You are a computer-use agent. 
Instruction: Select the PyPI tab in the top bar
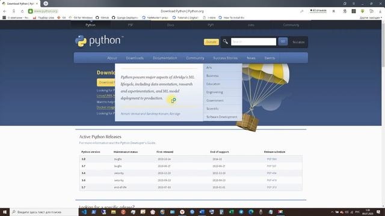[211, 25]
